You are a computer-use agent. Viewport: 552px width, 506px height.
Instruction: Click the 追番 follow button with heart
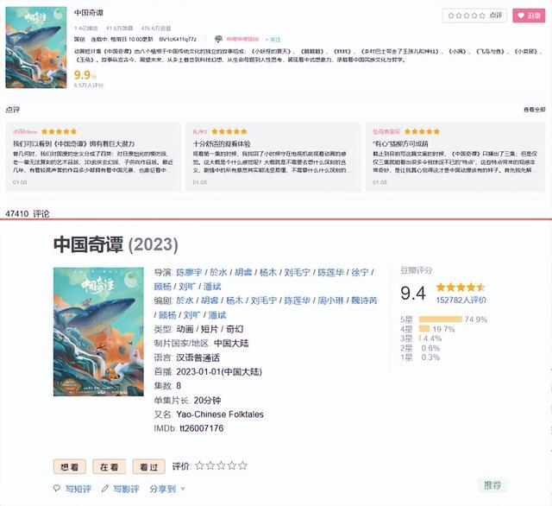[529, 16]
